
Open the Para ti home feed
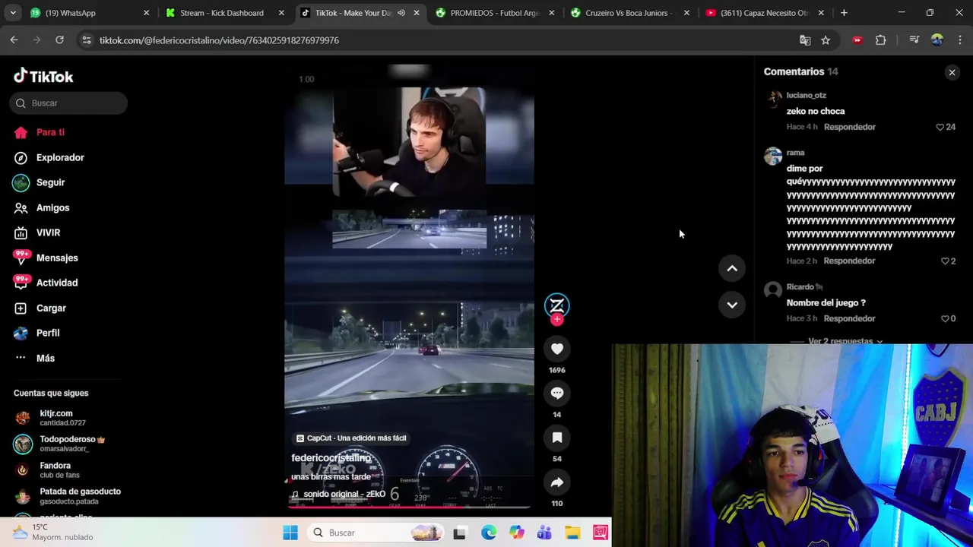point(40,132)
